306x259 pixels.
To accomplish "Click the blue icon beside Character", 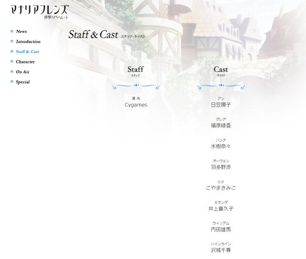I will (12, 62).
